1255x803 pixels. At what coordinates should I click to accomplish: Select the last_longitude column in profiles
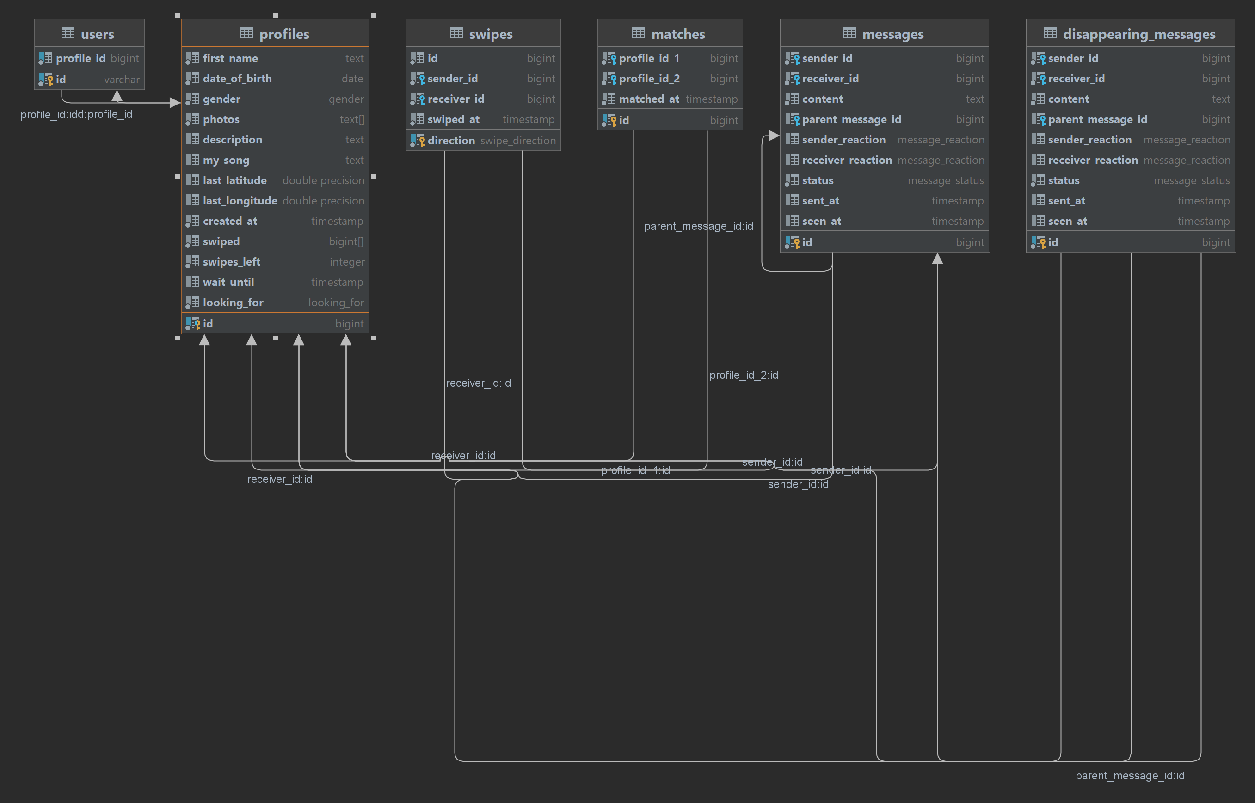tap(275, 201)
